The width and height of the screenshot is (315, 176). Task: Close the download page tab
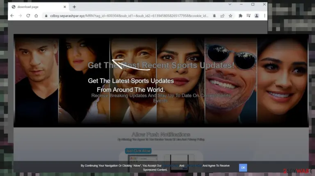(x=65, y=7)
